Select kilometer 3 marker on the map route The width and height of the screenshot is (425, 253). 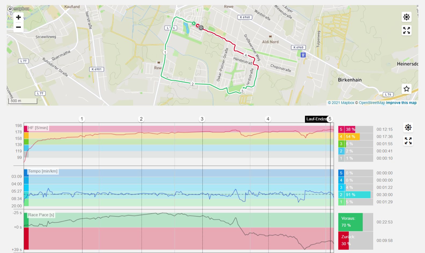point(242,91)
